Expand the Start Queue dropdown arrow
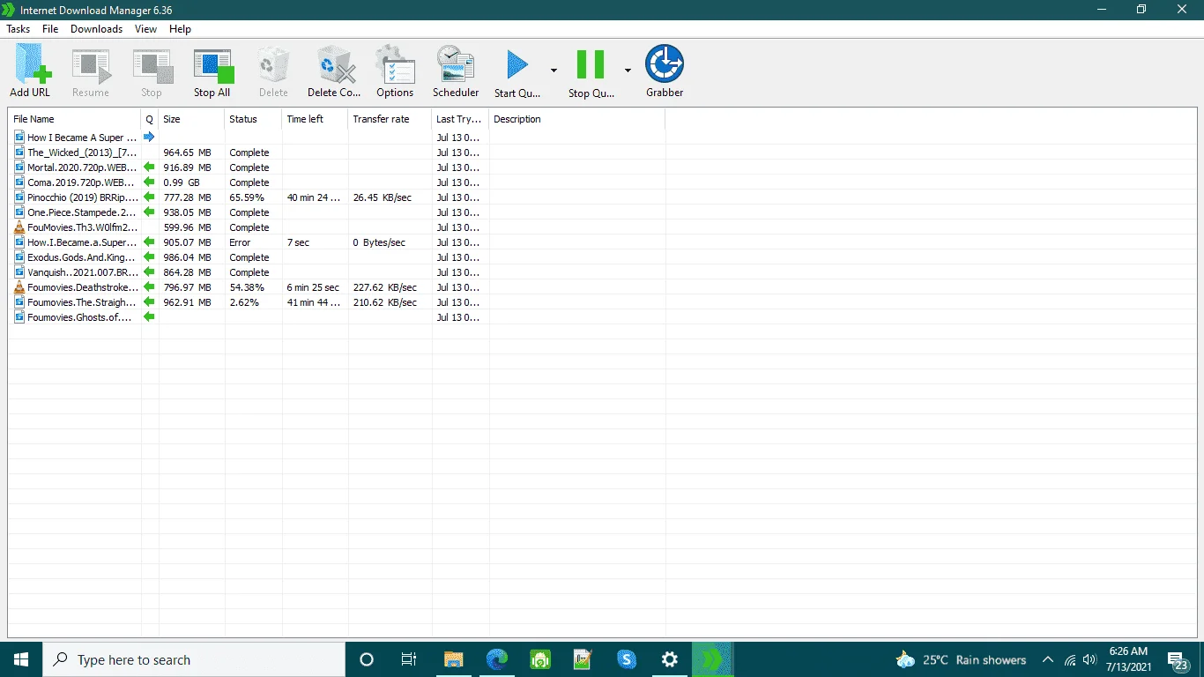This screenshot has height=677, width=1204. click(554, 70)
